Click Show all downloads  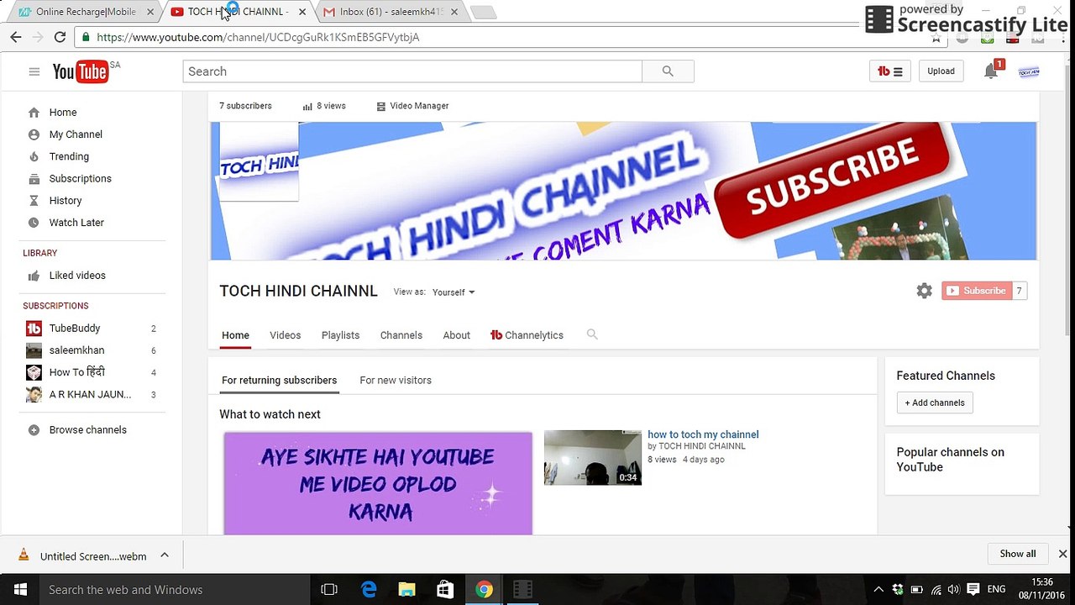[x=1018, y=554]
